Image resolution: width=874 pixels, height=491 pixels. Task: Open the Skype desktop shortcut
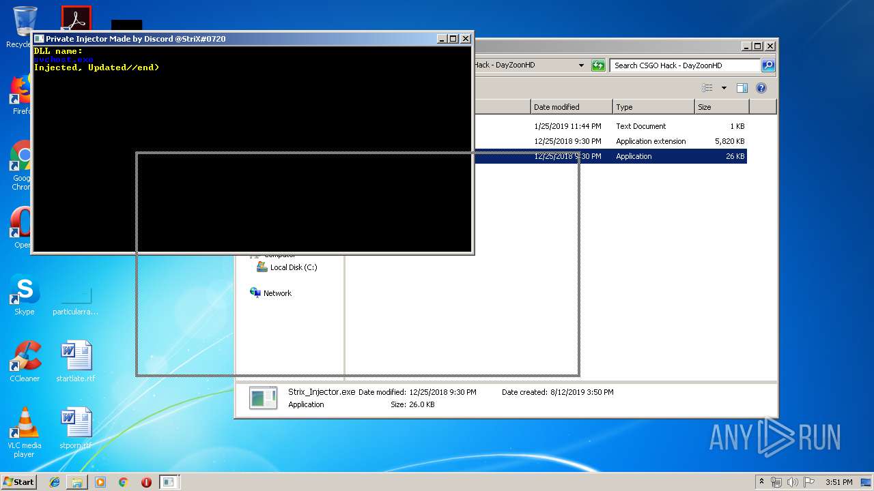(25, 295)
